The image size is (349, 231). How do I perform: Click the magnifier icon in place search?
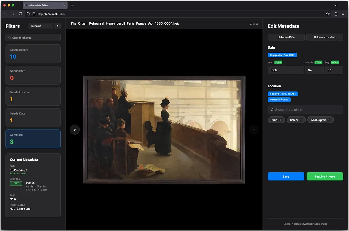click(x=272, y=110)
